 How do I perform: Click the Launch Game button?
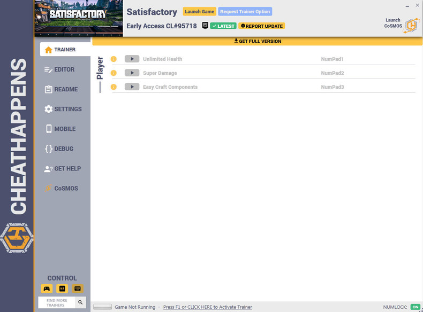[199, 12]
